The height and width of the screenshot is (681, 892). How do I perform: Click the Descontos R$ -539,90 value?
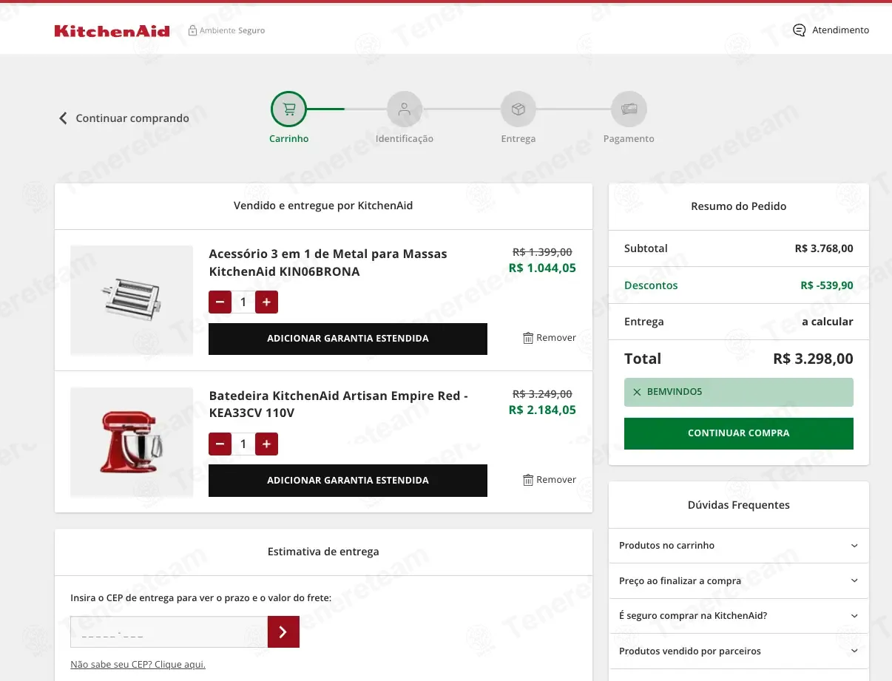click(x=827, y=285)
